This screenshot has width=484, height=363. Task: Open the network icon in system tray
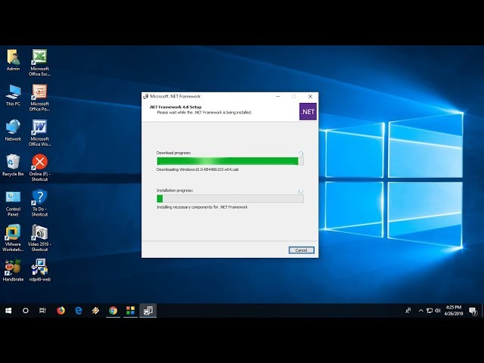pos(430,311)
